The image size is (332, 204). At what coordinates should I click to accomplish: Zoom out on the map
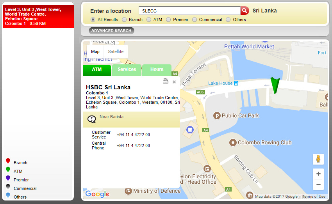coord(318,185)
